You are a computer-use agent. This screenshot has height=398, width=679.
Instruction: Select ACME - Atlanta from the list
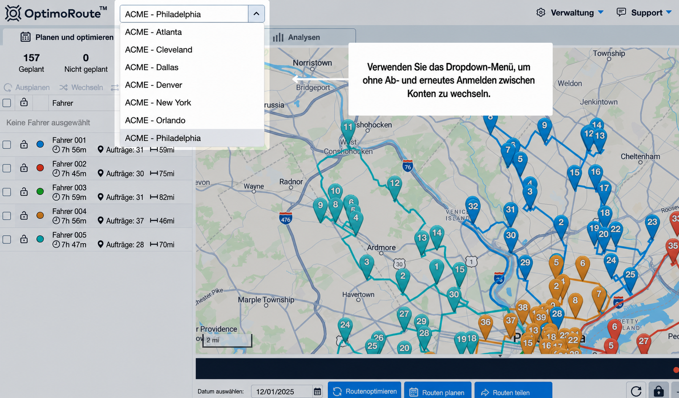[192, 32]
